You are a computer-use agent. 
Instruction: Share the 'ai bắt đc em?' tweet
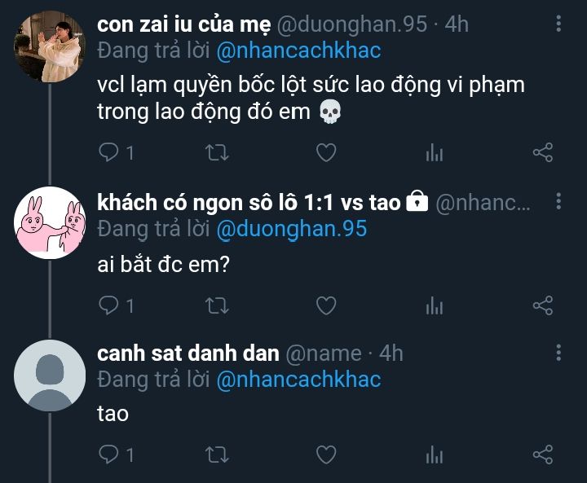(x=543, y=305)
